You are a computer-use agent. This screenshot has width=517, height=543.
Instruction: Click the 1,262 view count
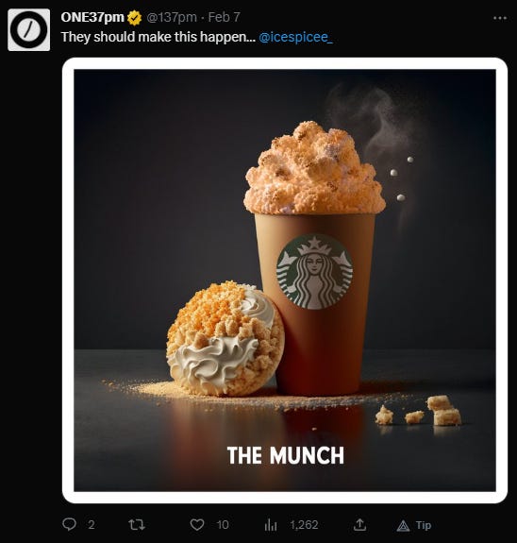coord(304,525)
